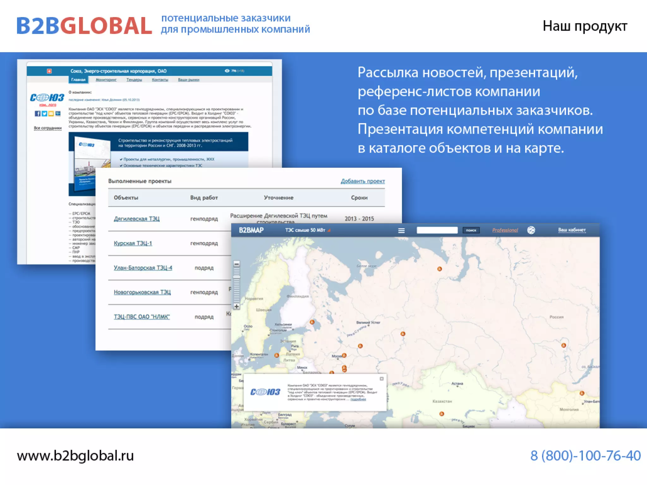Viewport: 647px width, 485px height.
Task: Click the globe icon in map header
Action: pos(531,230)
